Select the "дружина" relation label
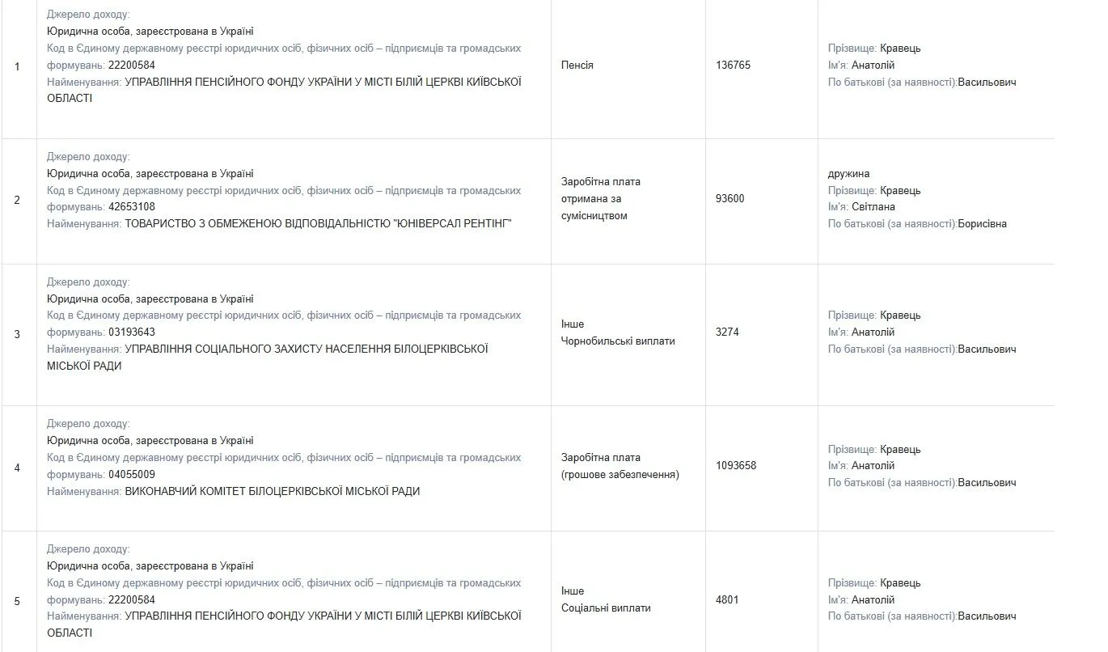The width and height of the screenshot is (1108, 652). pyautogui.click(x=849, y=174)
